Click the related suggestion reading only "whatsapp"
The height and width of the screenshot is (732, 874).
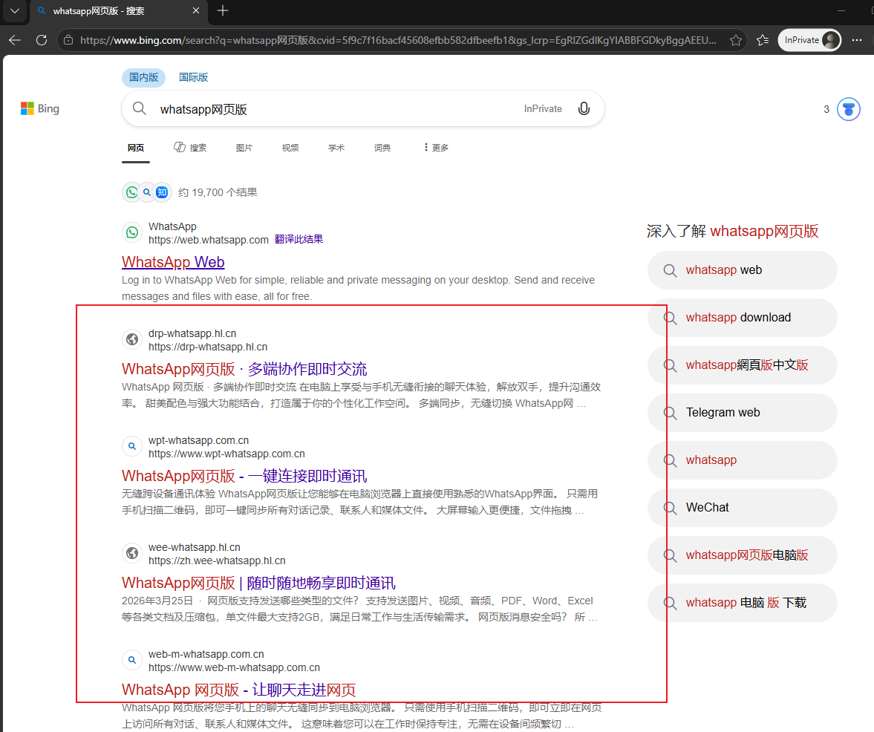click(742, 460)
